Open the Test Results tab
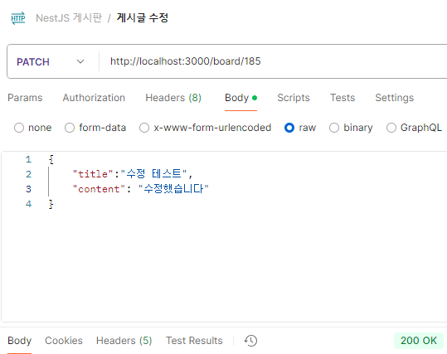This screenshot has width=447, height=354. coord(194,341)
